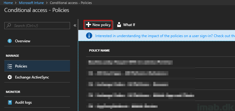235x111 pixels.
Task: Go to Microsoft Intune breadcrumb
Action: click(31, 3)
